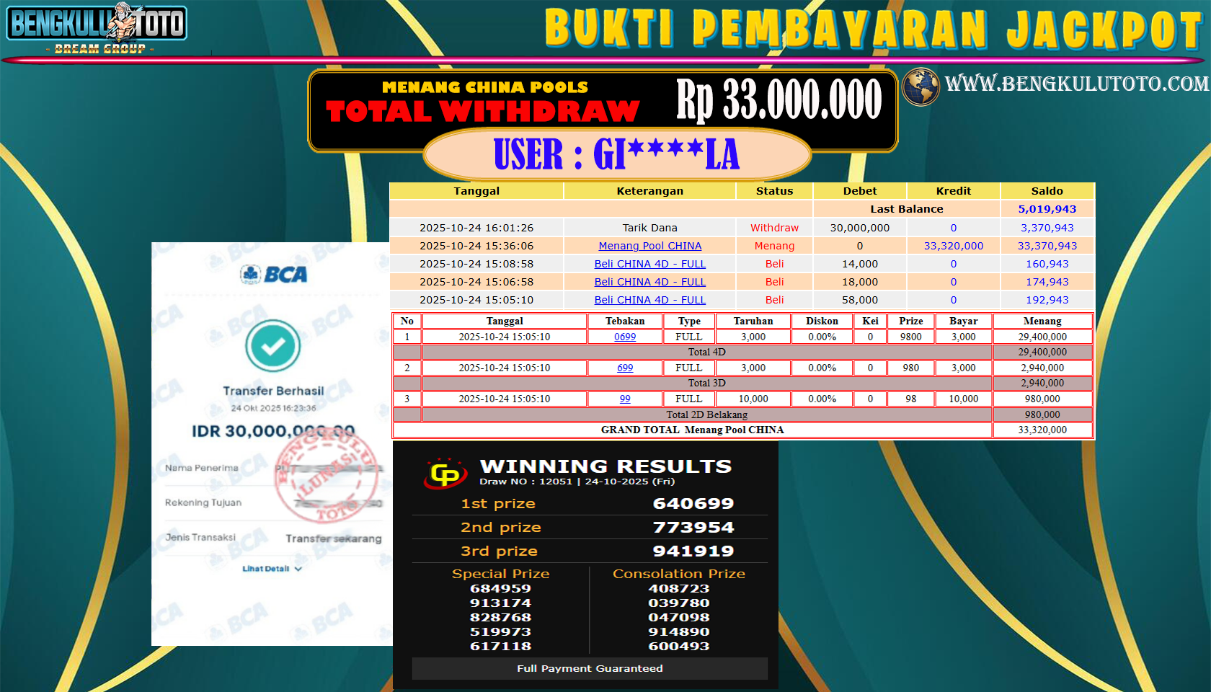Click the Tanggal column header
The width and height of the screenshot is (1211, 692).
click(x=476, y=191)
